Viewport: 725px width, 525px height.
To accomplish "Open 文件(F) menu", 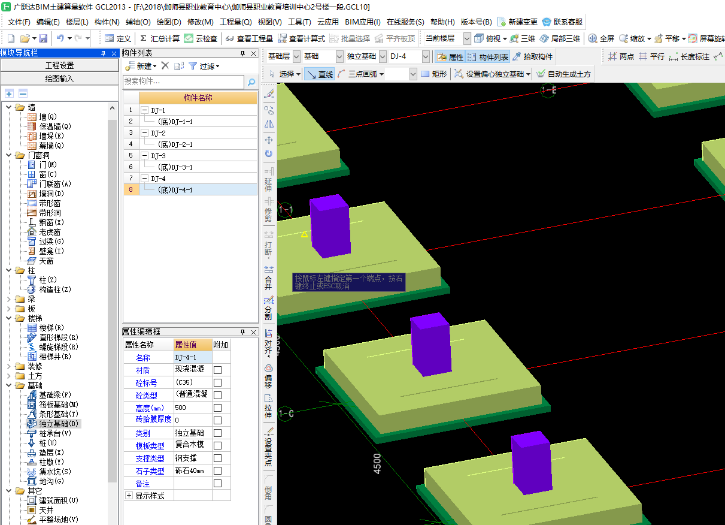I will point(19,22).
